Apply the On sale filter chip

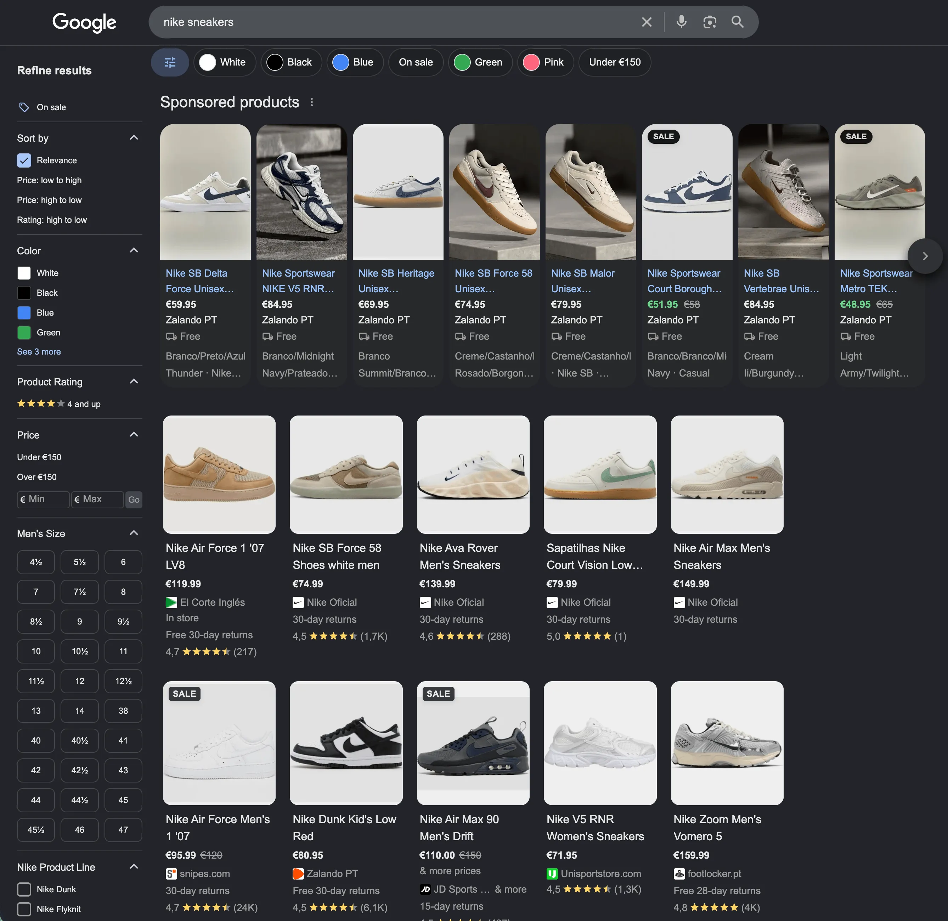click(416, 62)
